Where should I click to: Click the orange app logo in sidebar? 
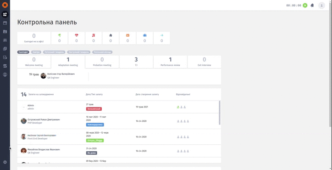point(5,5)
